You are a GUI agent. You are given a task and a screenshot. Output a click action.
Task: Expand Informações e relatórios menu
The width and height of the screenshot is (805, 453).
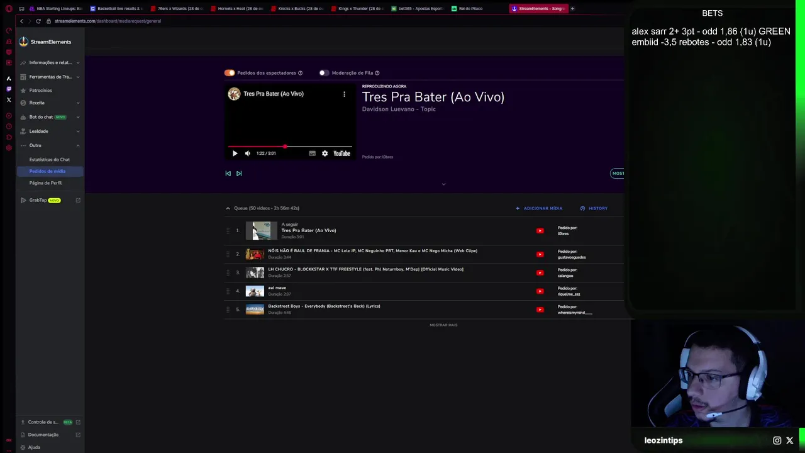click(x=50, y=63)
